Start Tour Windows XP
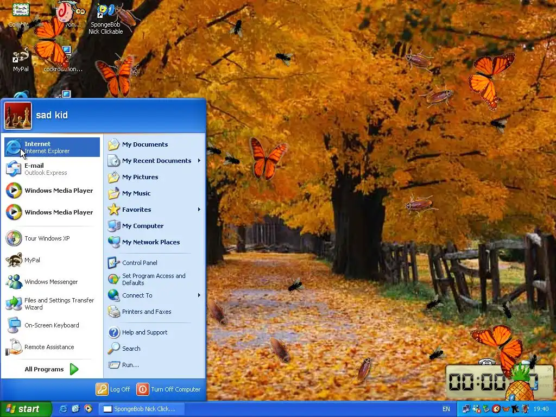Viewport: 556px width, 417px height. [52, 238]
